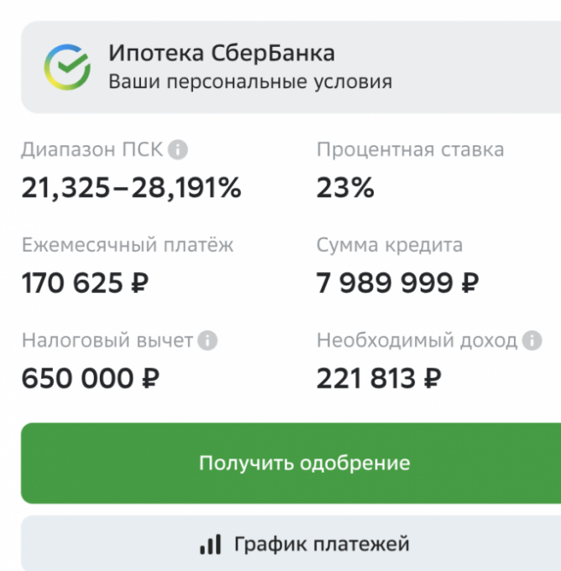Select the Ипотека СберБанка title
This screenshot has width=561, height=571.
(x=222, y=54)
